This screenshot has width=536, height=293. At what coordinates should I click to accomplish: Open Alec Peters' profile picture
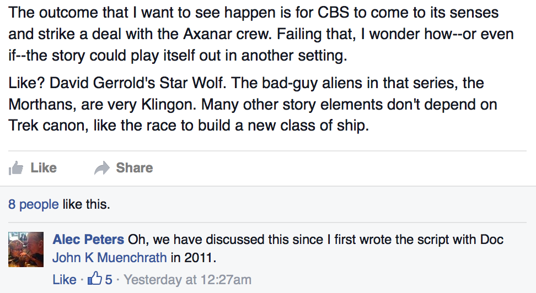point(26,249)
